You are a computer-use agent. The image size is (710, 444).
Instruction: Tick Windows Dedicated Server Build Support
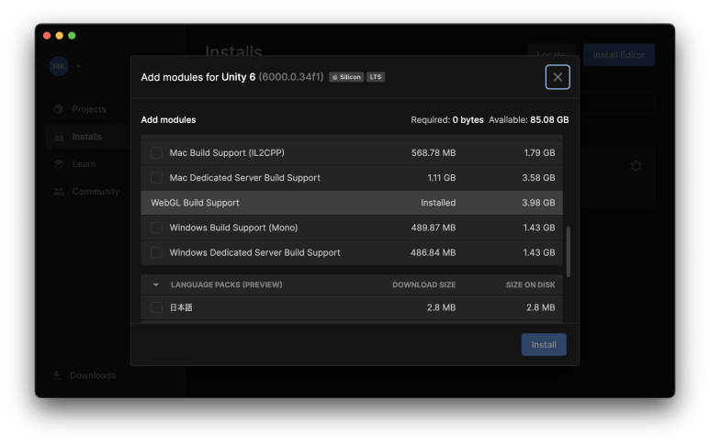pos(156,252)
